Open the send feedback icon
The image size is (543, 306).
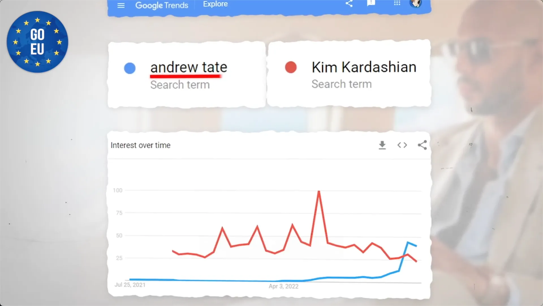[x=371, y=3]
